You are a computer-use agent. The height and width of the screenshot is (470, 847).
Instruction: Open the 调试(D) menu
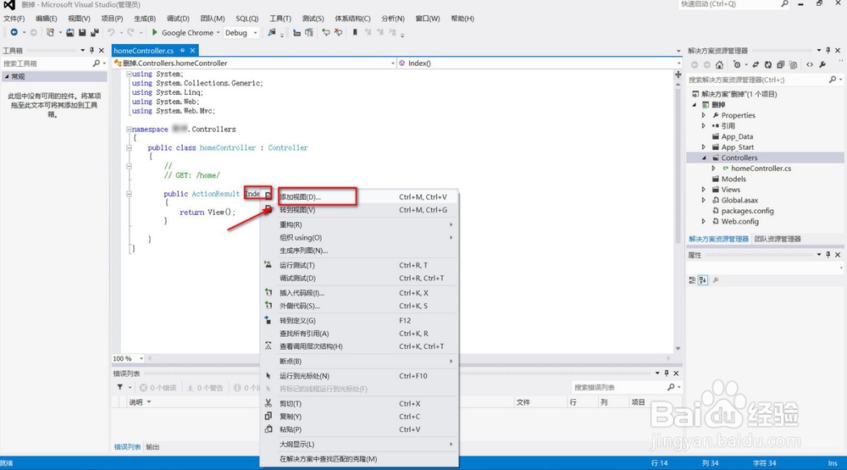pyautogui.click(x=178, y=19)
